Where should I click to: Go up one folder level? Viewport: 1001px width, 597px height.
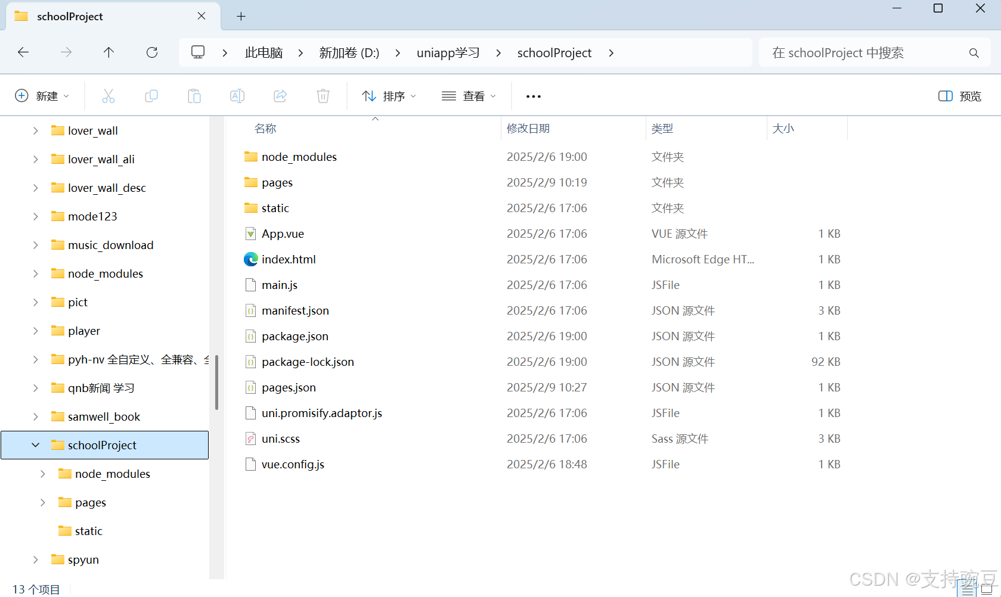pyautogui.click(x=109, y=52)
